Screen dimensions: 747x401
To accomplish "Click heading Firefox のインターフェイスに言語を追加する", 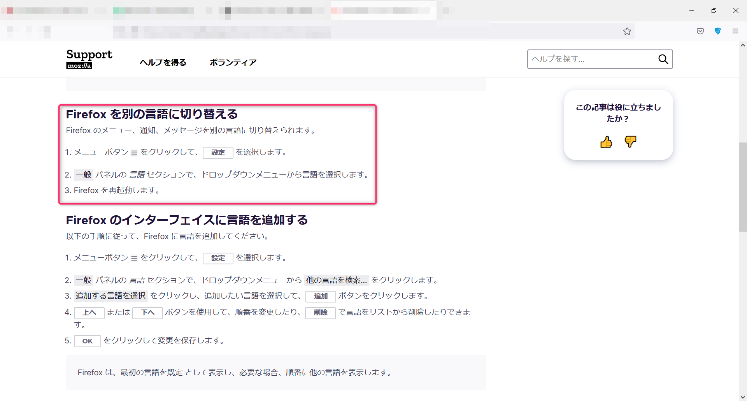I will [x=187, y=220].
